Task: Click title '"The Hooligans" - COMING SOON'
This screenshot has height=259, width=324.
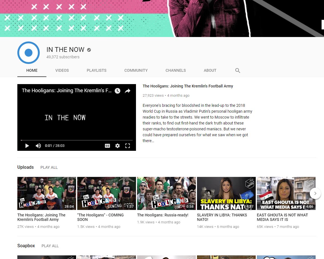Action: coord(100,217)
